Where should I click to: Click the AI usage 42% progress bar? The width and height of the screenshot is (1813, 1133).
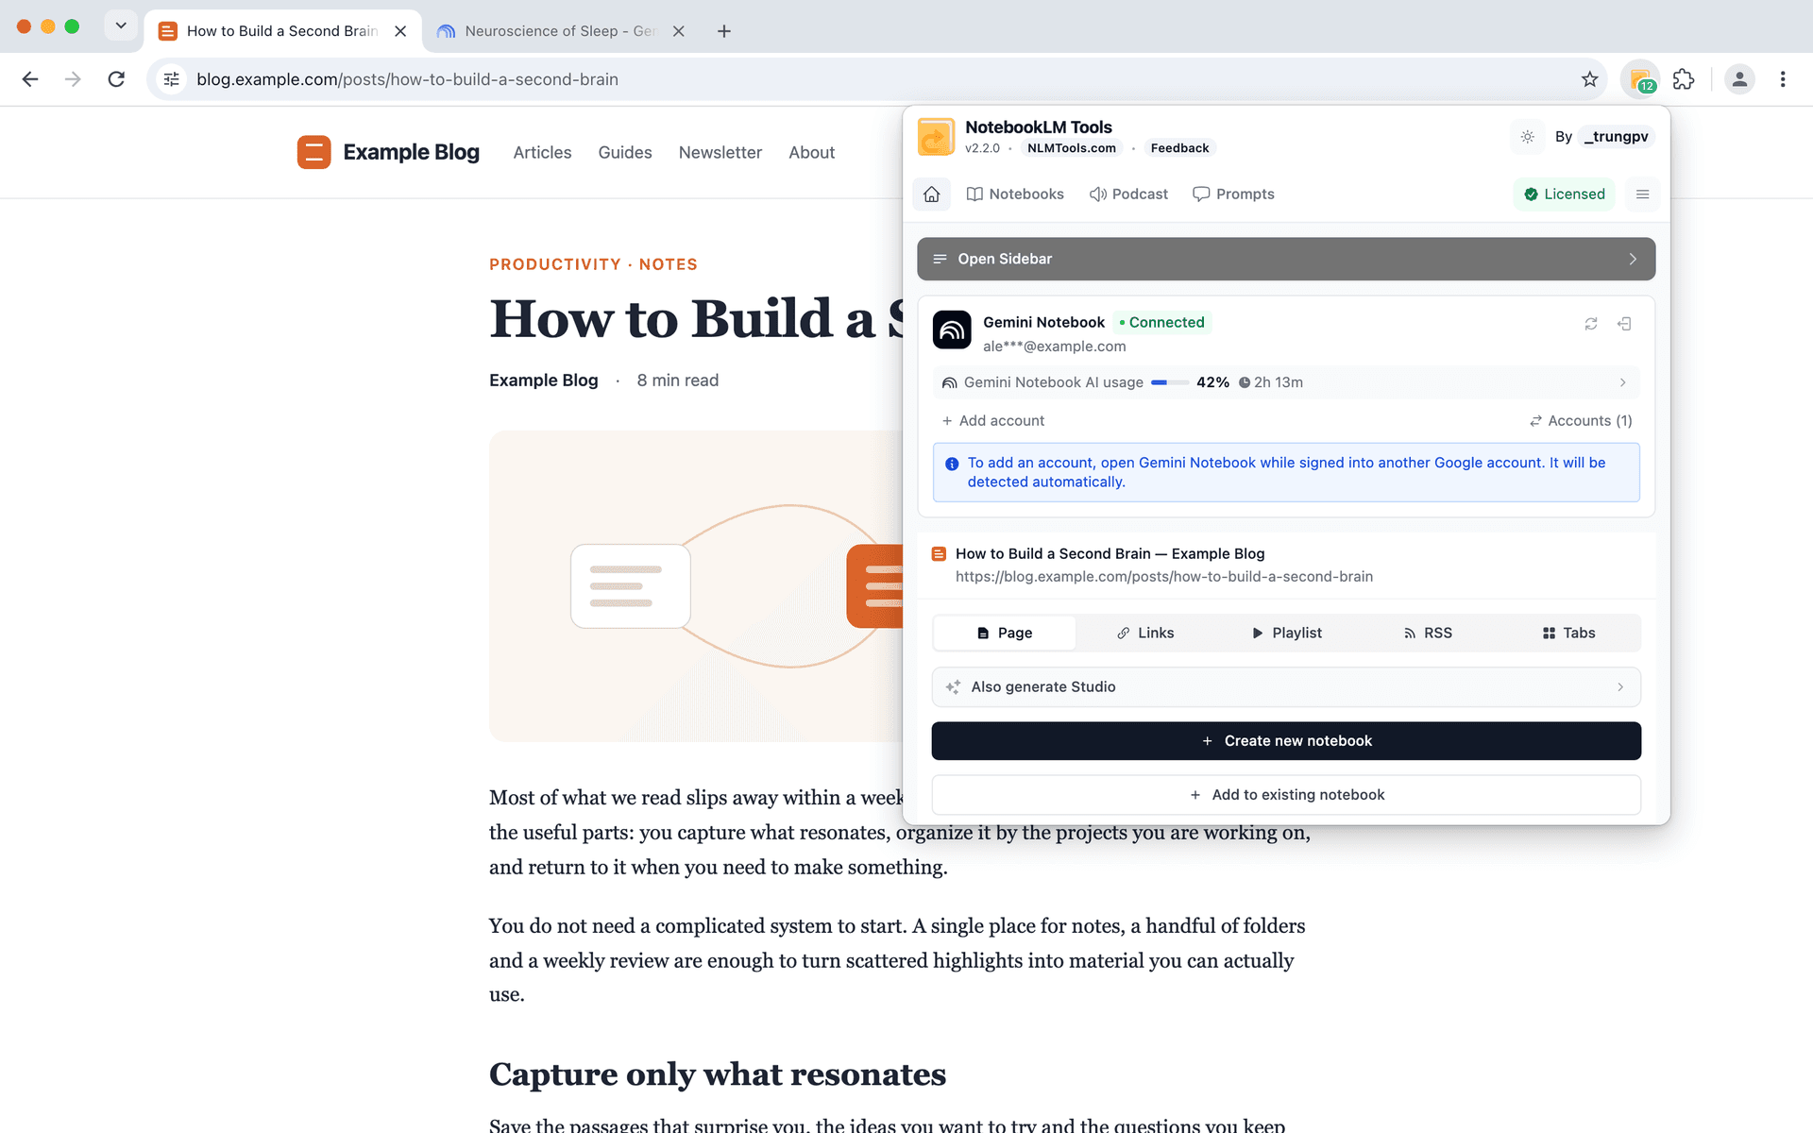point(1169,382)
